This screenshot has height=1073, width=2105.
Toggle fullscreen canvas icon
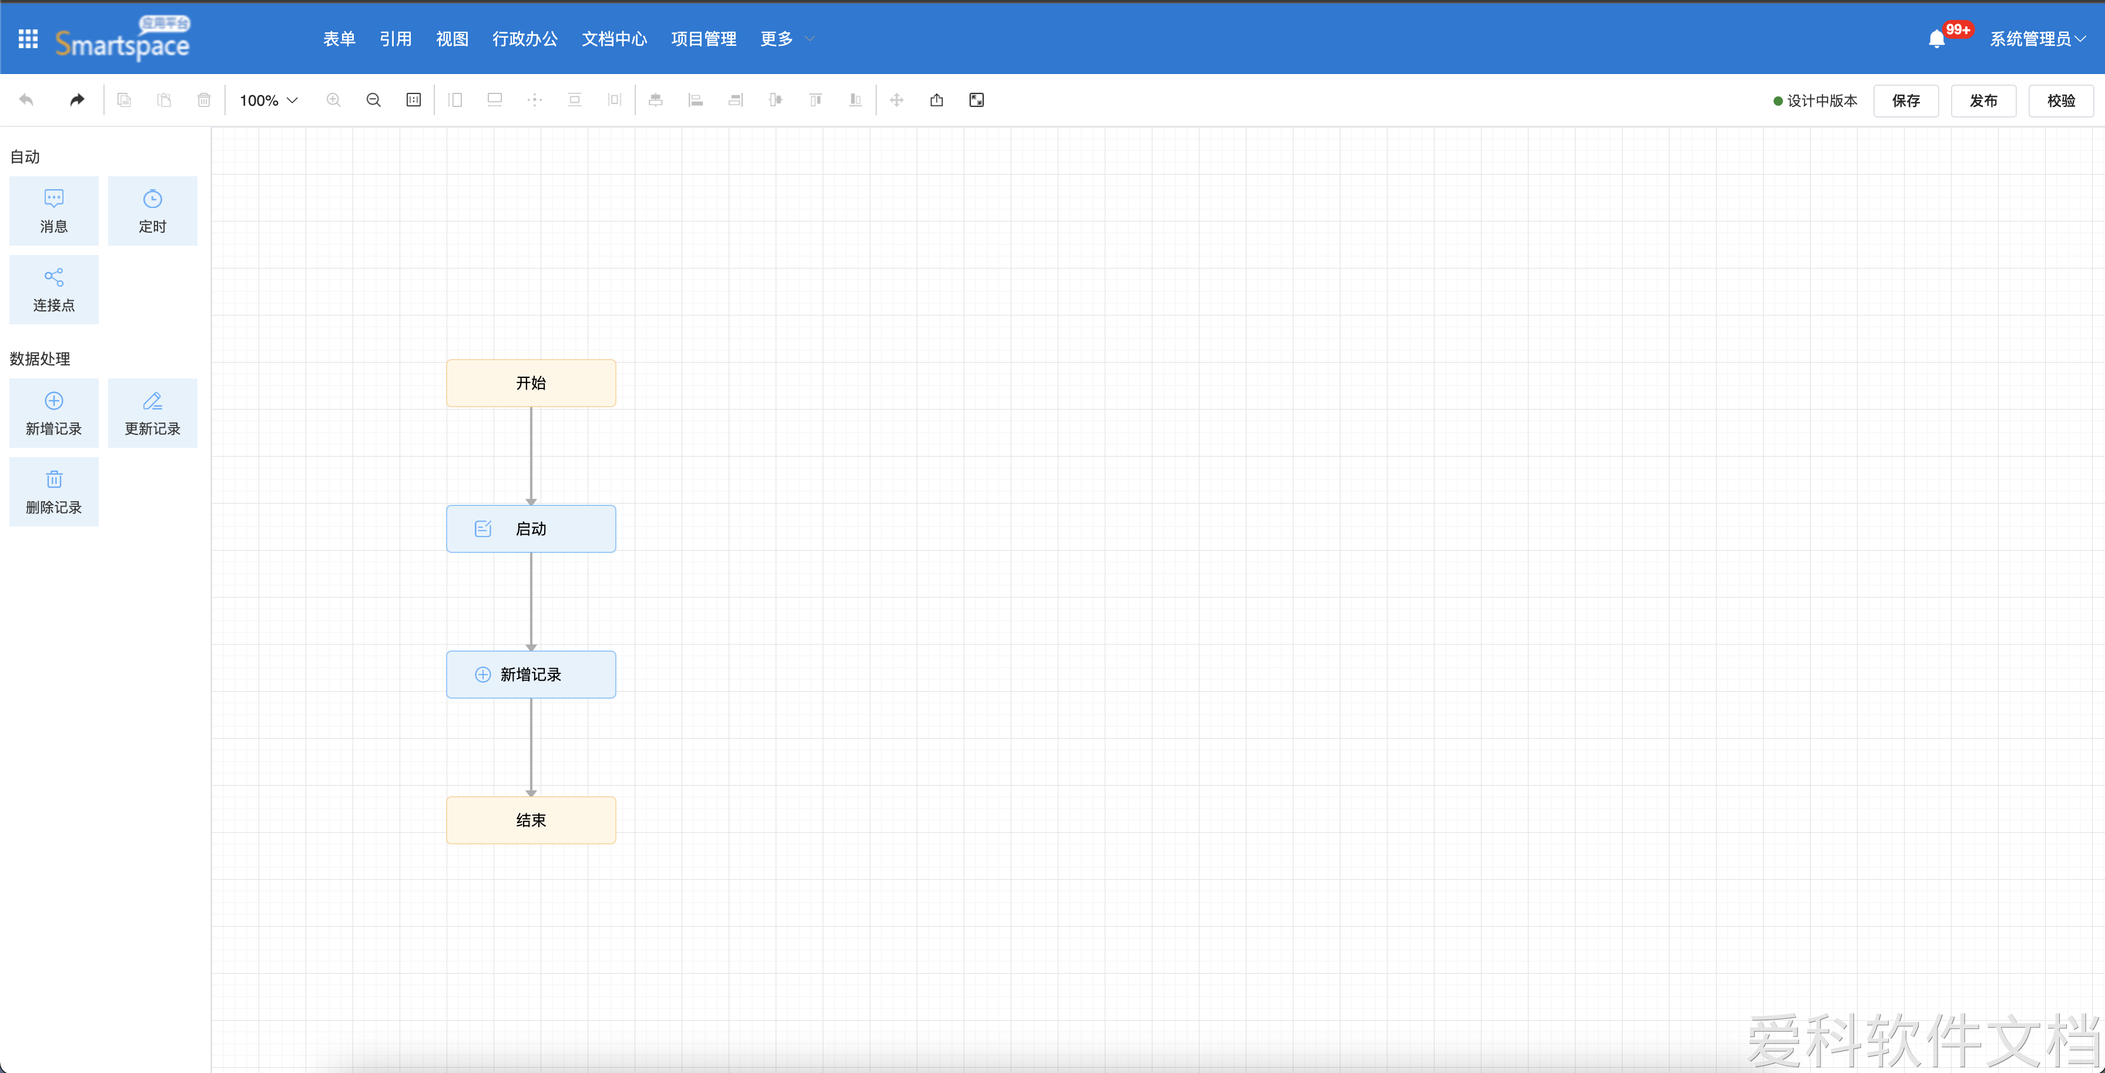pyautogui.click(x=977, y=100)
